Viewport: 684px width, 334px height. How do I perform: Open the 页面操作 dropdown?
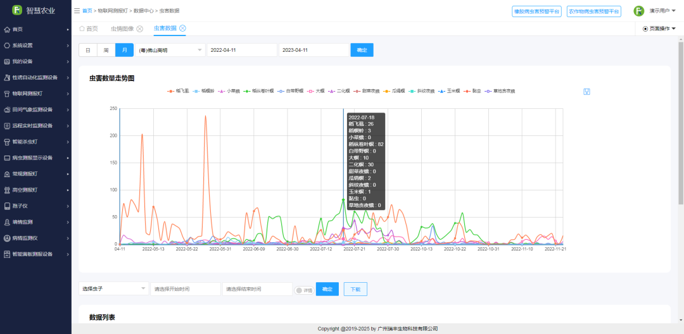click(659, 28)
